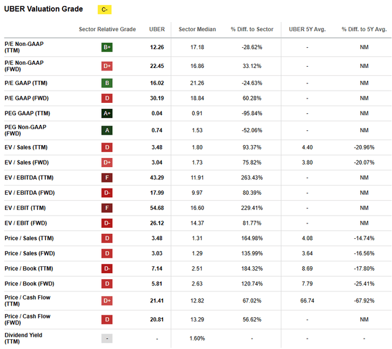Image resolution: width=392 pixels, height=349 pixels.
Task: Click the UBER value 12.26
Action: coord(157,47)
